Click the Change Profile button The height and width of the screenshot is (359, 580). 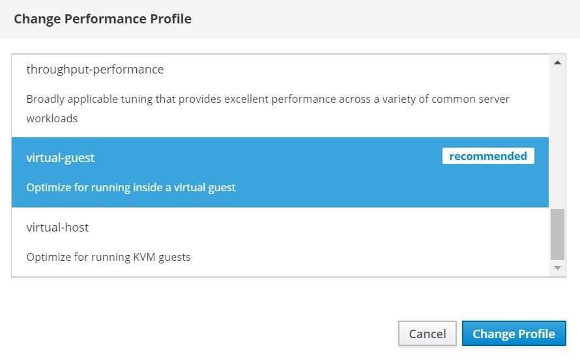click(x=514, y=334)
